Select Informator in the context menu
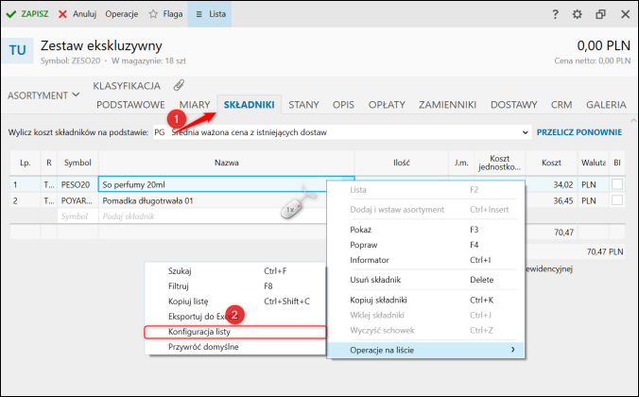Image resolution: width=639 pixels, height=397 pixels. 425,260
